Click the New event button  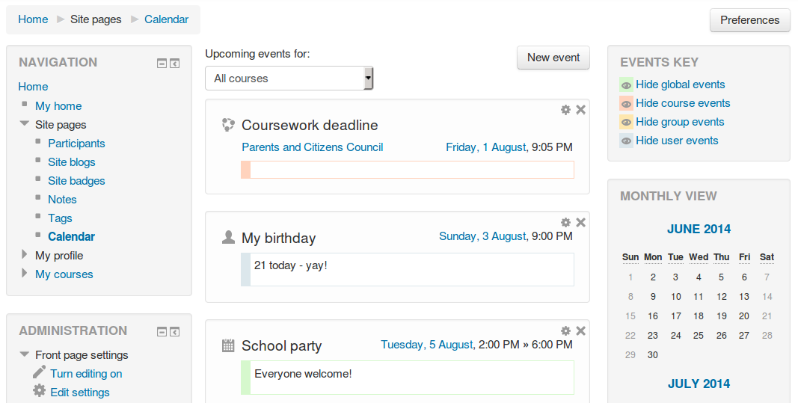click(553, 58)
